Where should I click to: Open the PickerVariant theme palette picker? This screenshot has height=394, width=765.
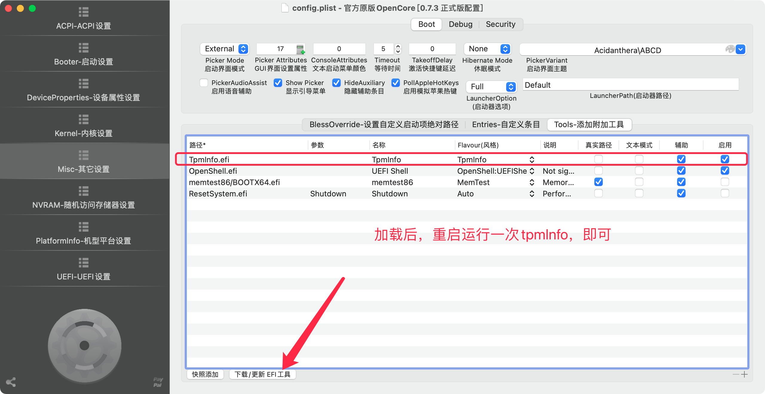pyautogui.click(x=730, y=49)
